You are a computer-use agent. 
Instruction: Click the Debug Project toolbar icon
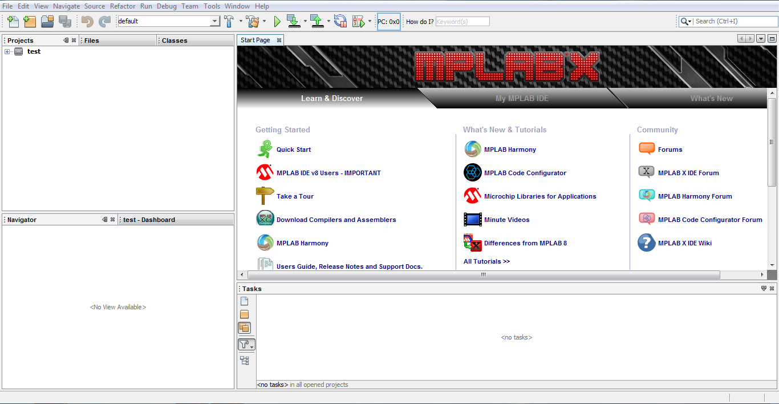coord(359,22)
